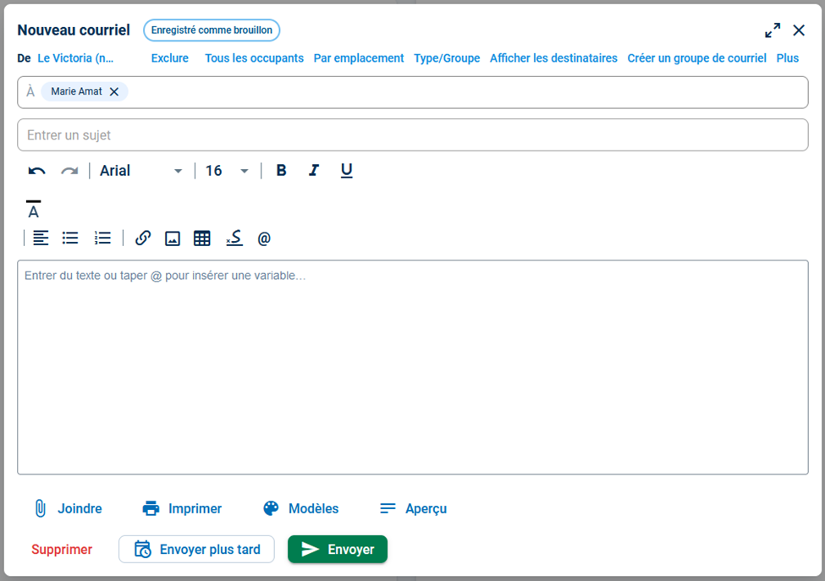This screenshot has height=581, width=825.
Task: Attach a file with Joindre
Action: (68, 508)
